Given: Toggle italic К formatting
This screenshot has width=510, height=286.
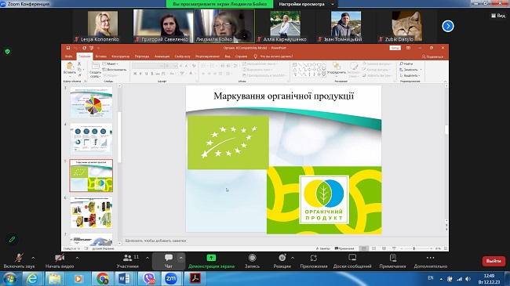Looking at the screenshot, I should pyautogui.click(x=140, y=74).
